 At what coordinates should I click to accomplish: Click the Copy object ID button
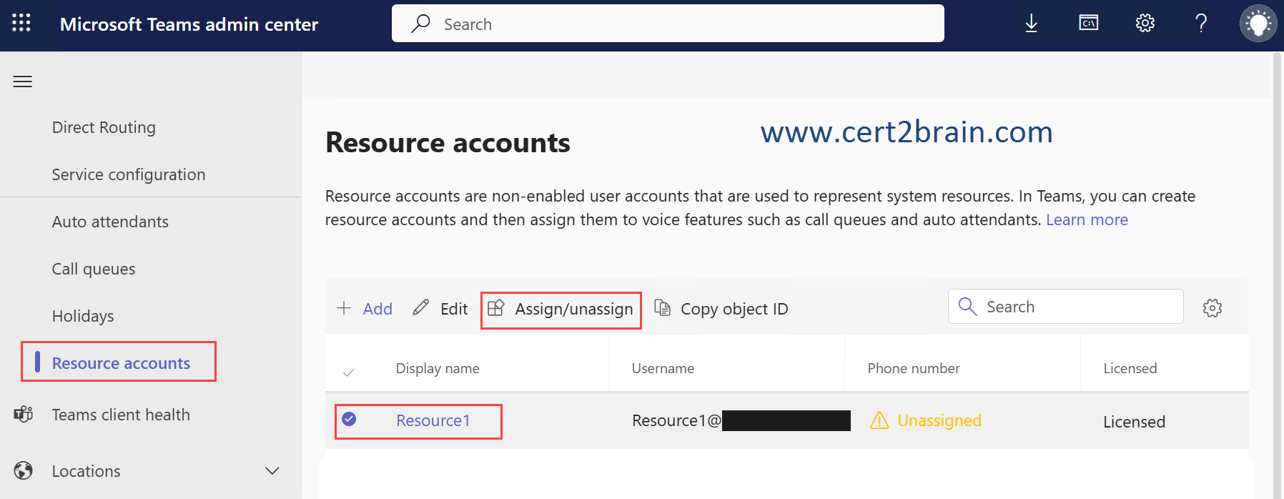click(x=721, y=309)
